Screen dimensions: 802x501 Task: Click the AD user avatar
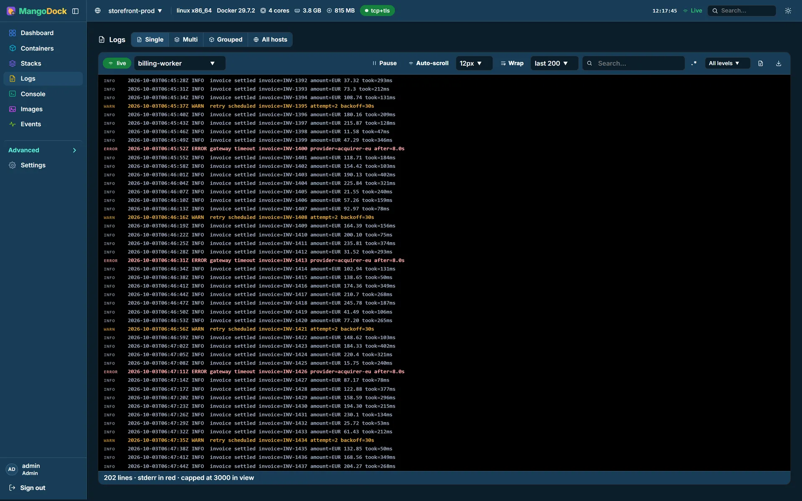click(x=12, y=469)
